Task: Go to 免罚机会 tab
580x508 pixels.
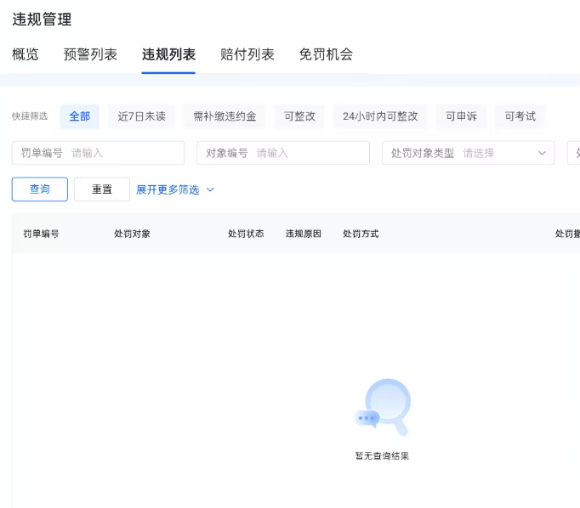Action: coord(326,54)
